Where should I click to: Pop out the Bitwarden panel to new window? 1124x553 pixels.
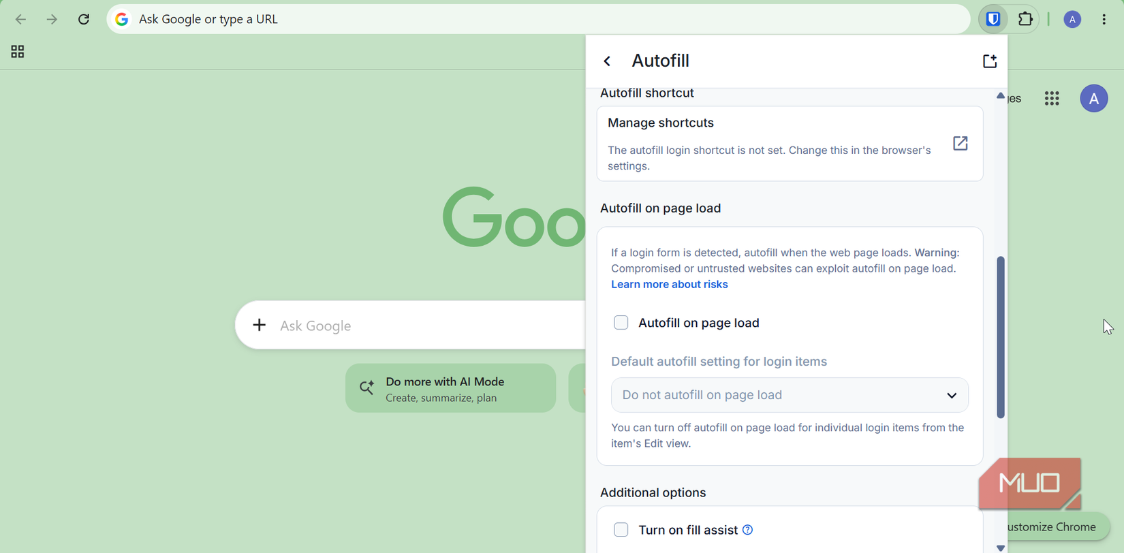click(990, 61)
